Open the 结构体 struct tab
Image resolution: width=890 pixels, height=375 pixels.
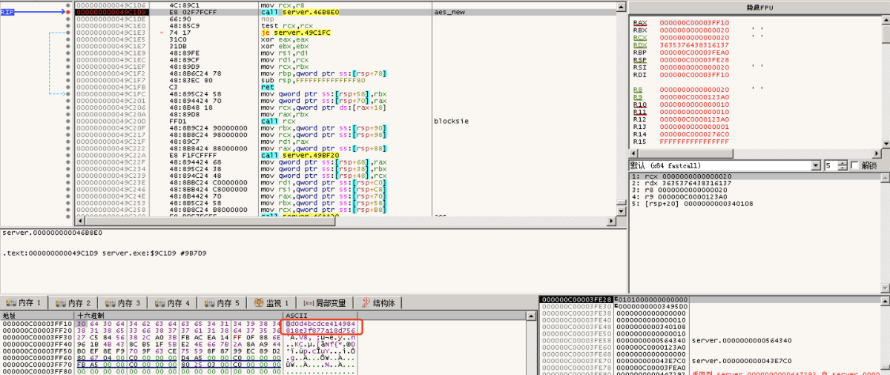(x=378, y=303)
